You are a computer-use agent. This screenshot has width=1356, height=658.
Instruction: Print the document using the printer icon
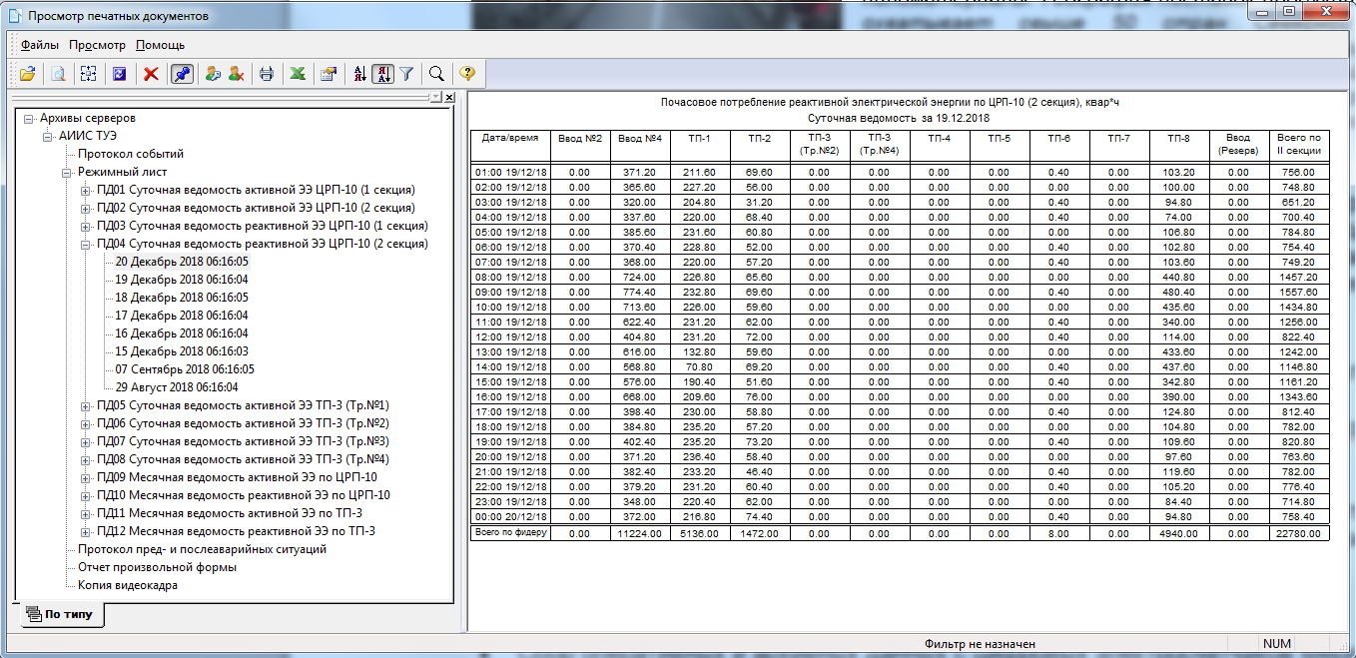(267, 73)
